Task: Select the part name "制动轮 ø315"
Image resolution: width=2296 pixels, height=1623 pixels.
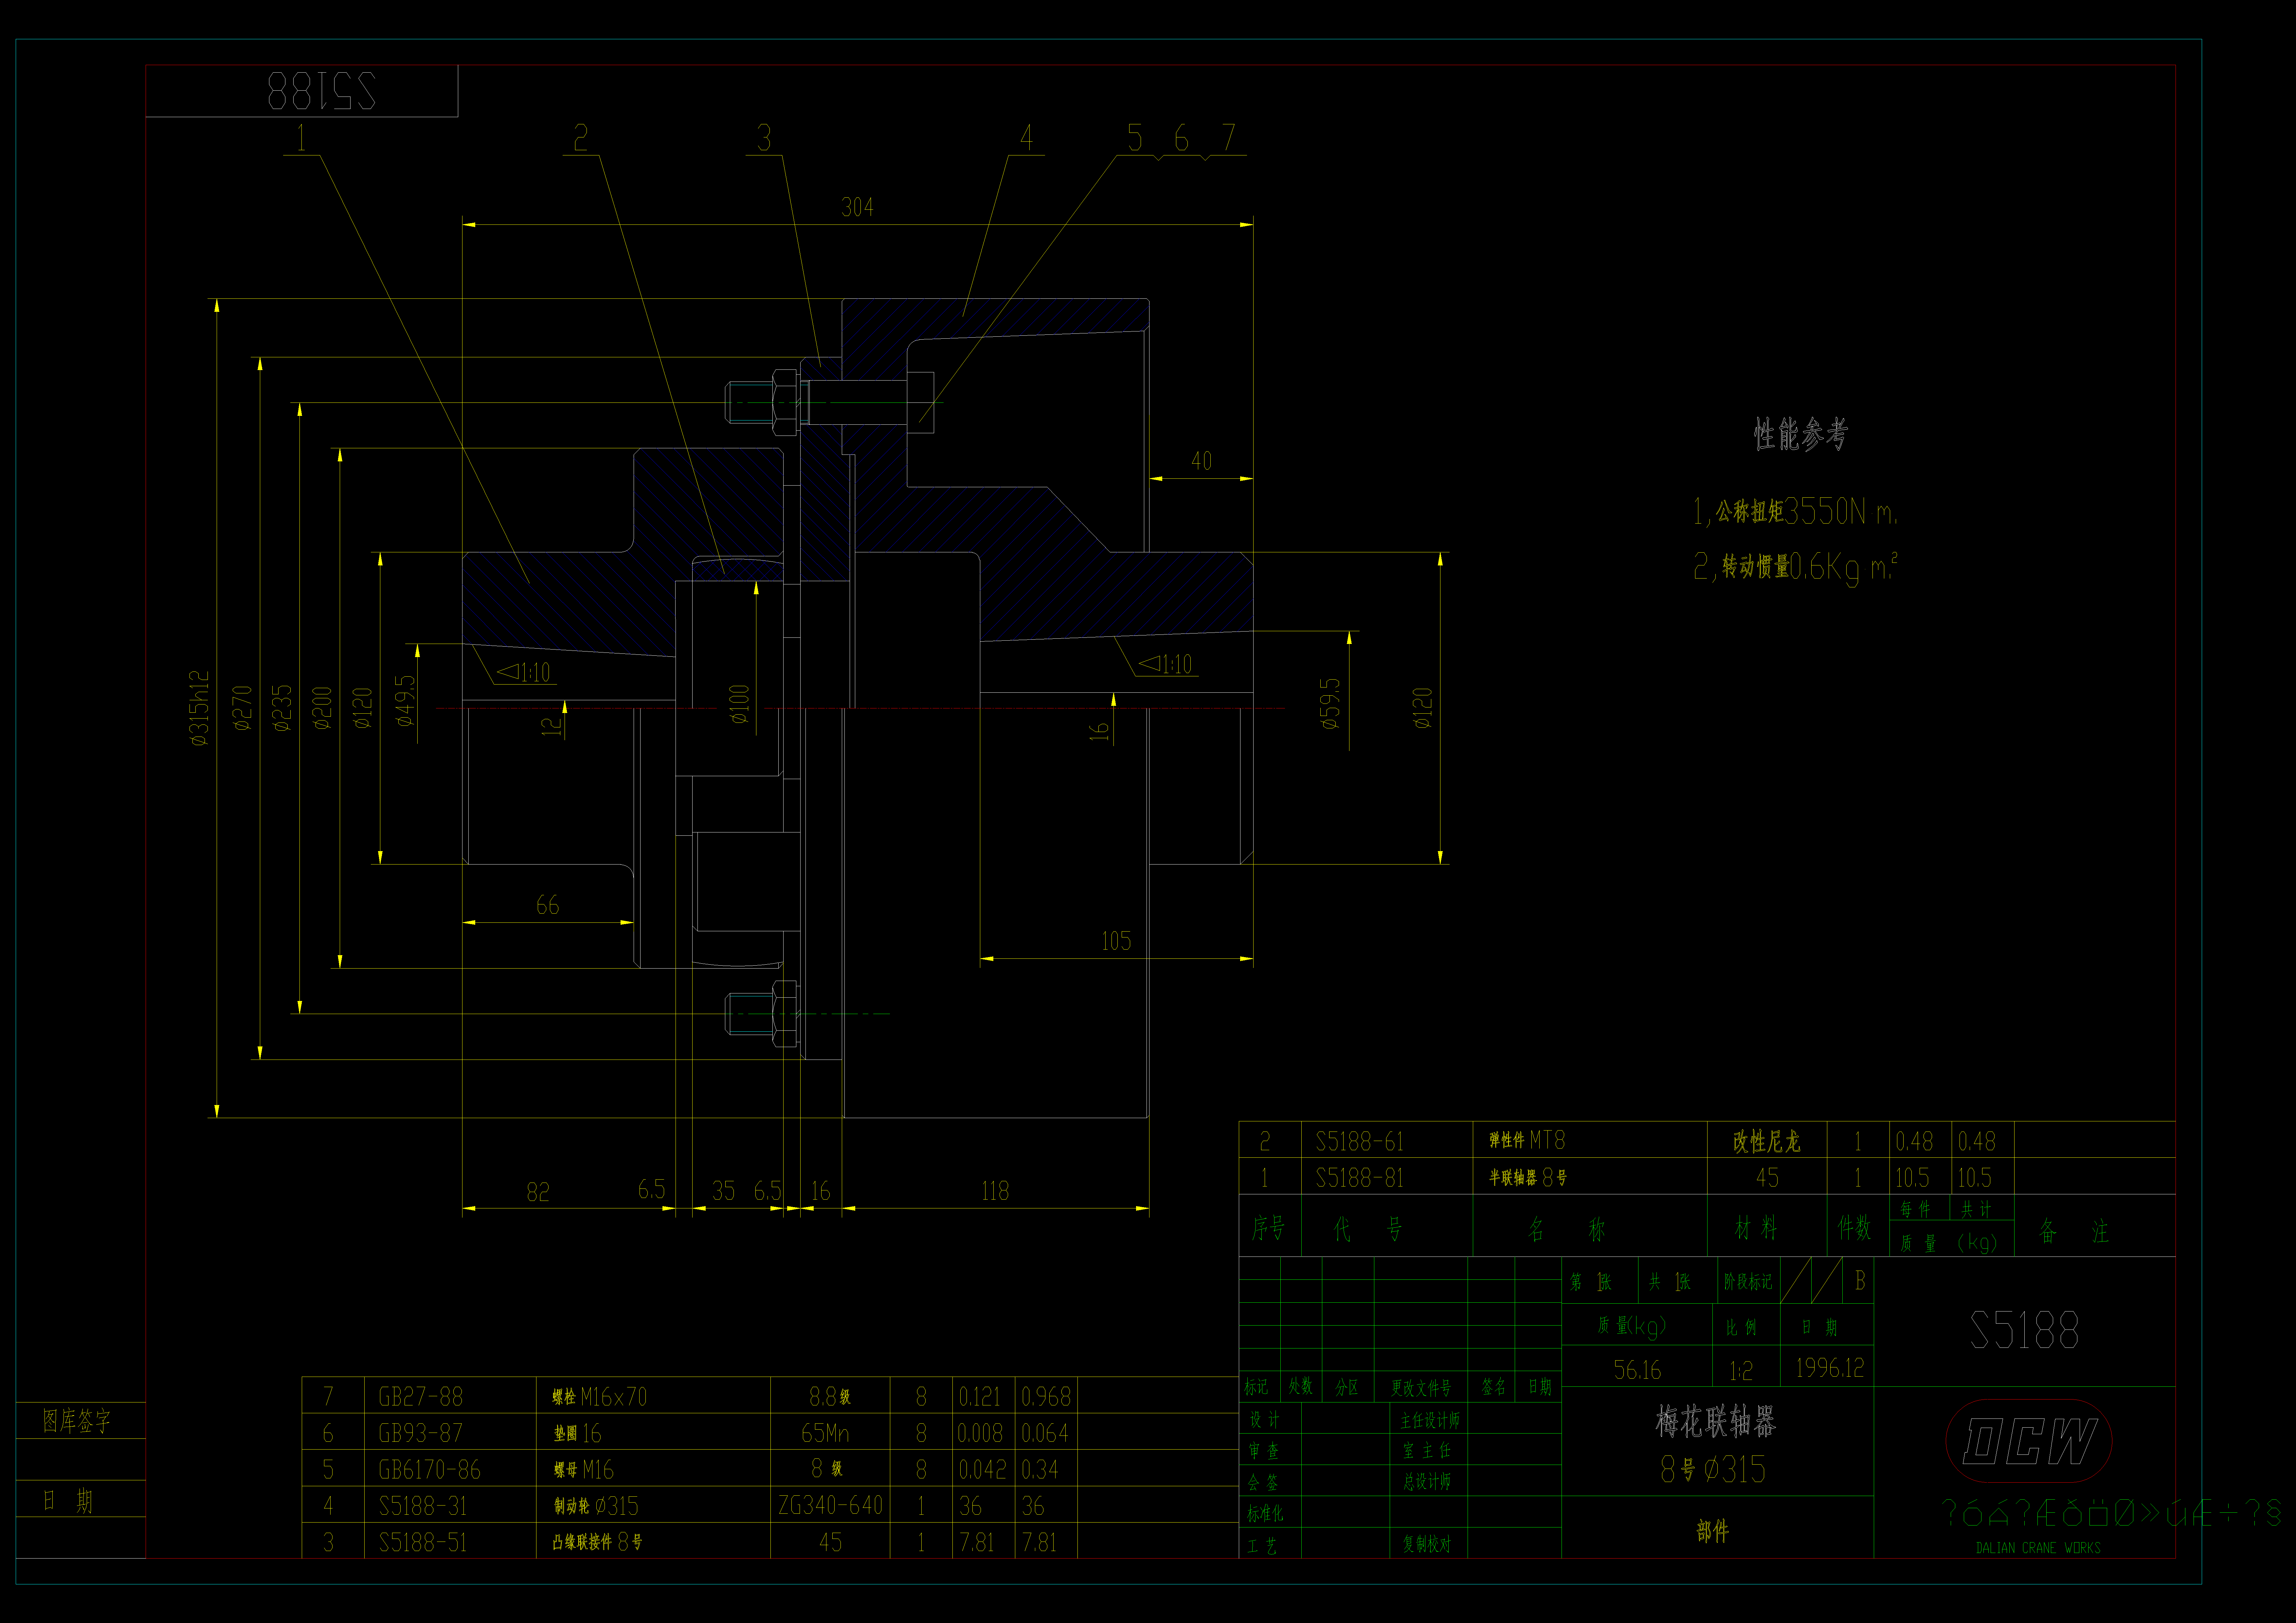Action: pyautogui.click(x=596, y=1506)
